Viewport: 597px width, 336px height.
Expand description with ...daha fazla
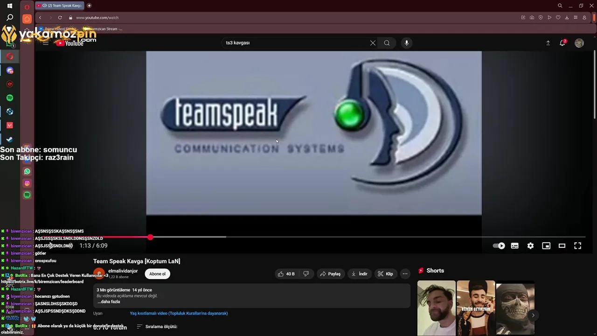click(109, 302)
